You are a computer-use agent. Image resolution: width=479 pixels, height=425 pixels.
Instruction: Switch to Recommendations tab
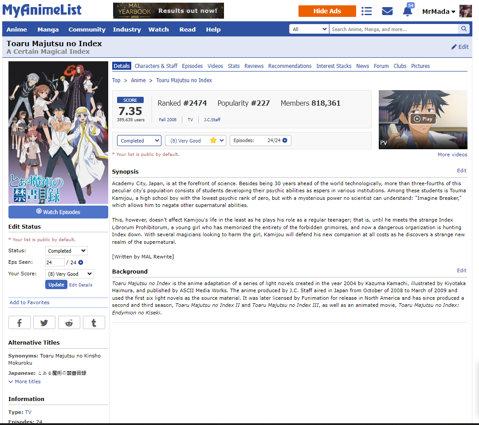click(290, 66)
